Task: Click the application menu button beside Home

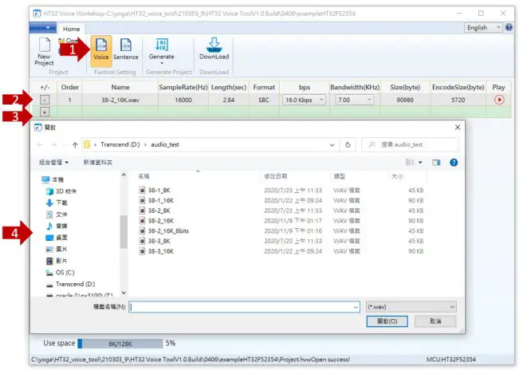Action: click(43, 28)
